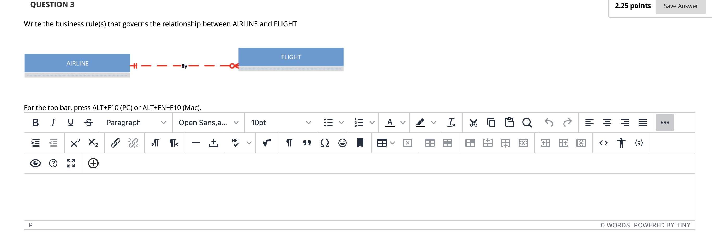Toggle underline formatting
The width and height of the screenshot is (712, 243).
[71, 123]
